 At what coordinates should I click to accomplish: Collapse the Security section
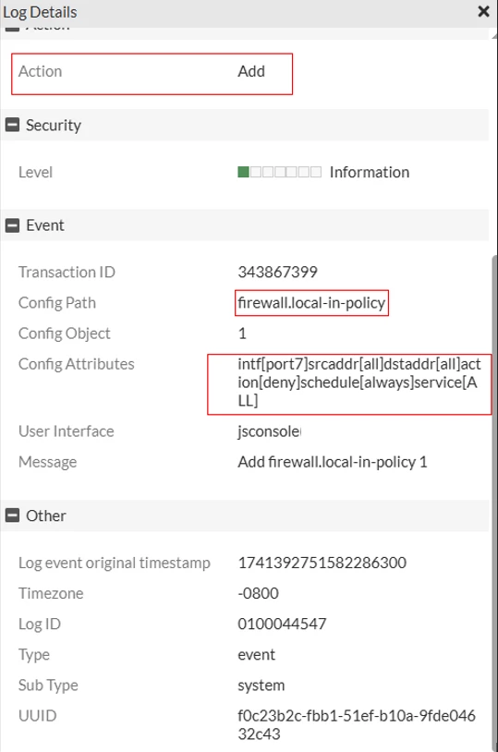(12, 125)
